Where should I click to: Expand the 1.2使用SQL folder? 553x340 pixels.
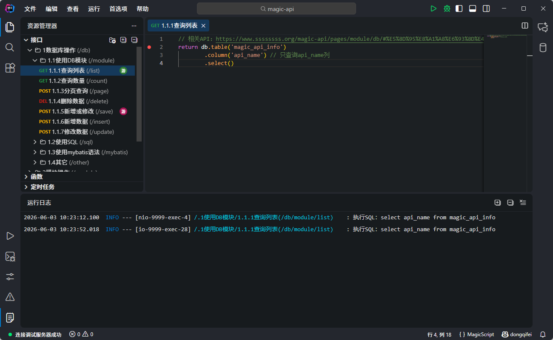(35, 142)
